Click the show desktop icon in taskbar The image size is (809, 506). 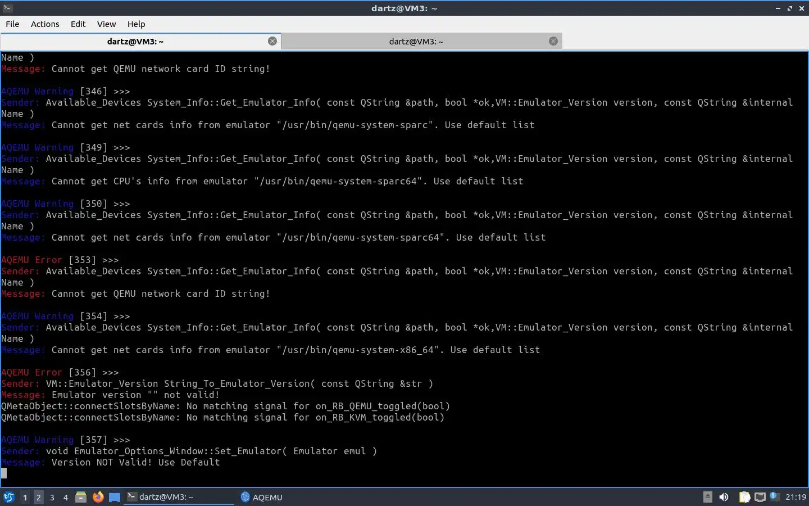[115, 497]
